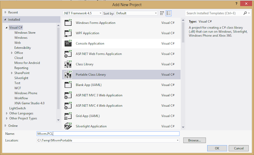254x155 pixels.
Task: Click the ASP.NET MVC 4 Web Application icon
Action: click(x=68, y=106)
